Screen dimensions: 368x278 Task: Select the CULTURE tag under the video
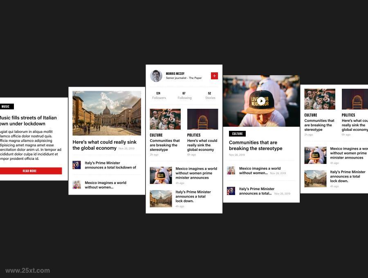[x=237, y=134]
